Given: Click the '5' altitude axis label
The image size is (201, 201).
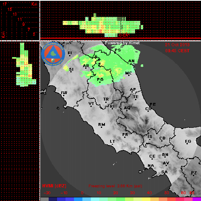Looking at the screenshot, I should [x=34, y=34].
